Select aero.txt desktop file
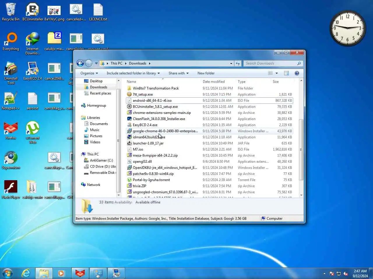 click(x=33, y=101)
